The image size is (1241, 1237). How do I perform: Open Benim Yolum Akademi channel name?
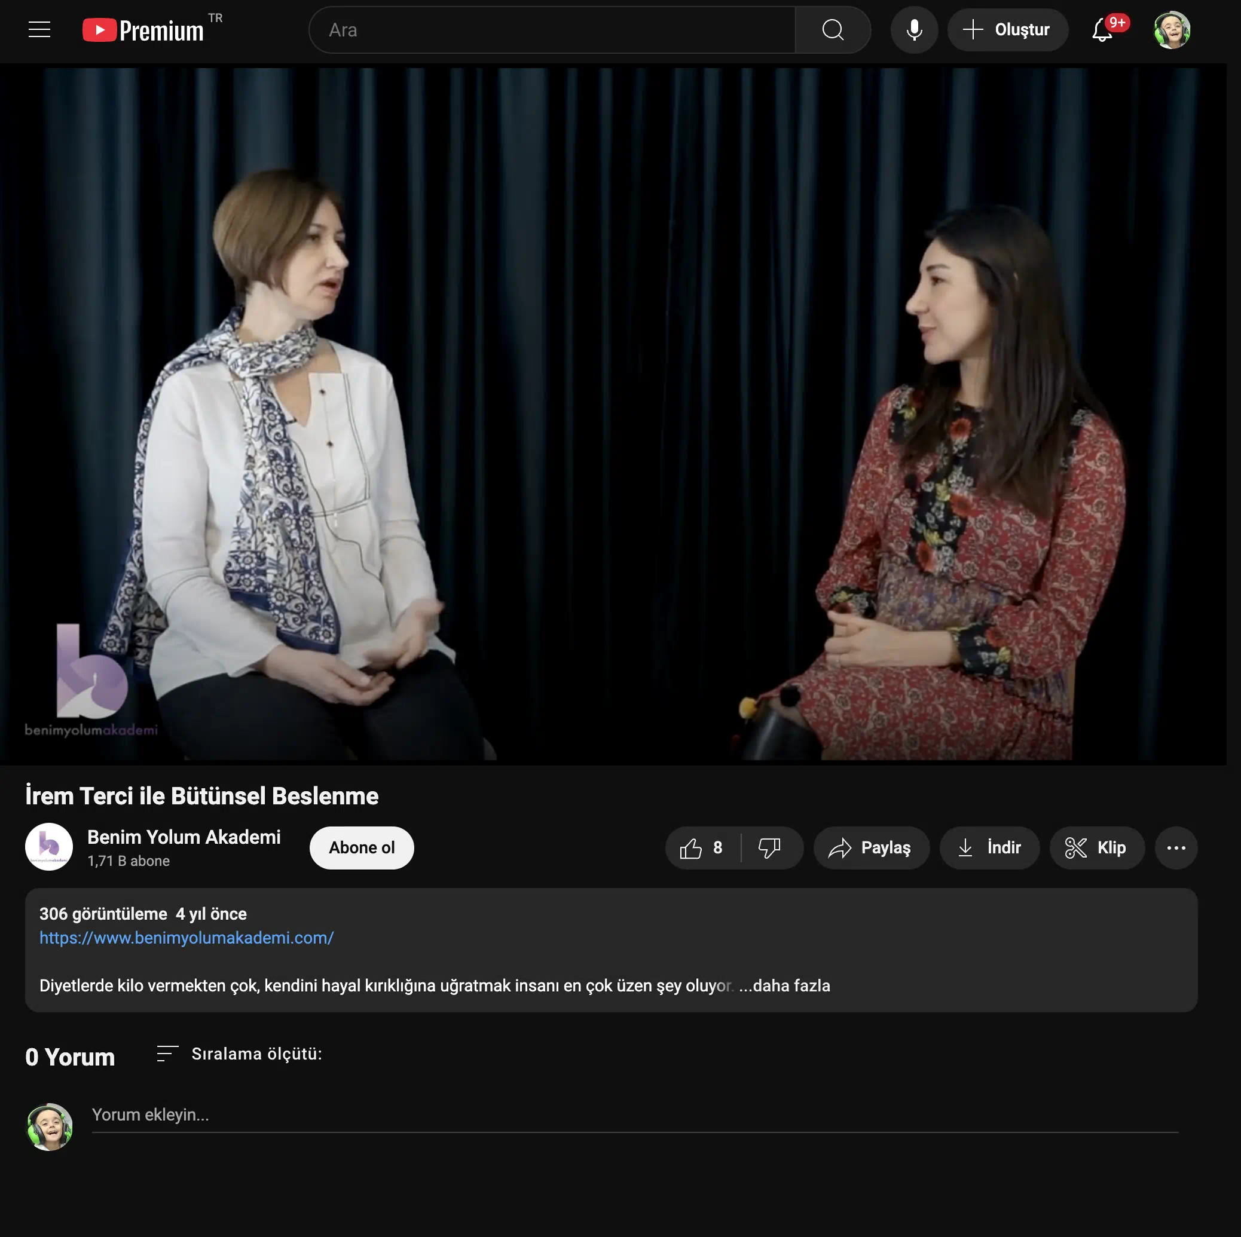(184, 837)
